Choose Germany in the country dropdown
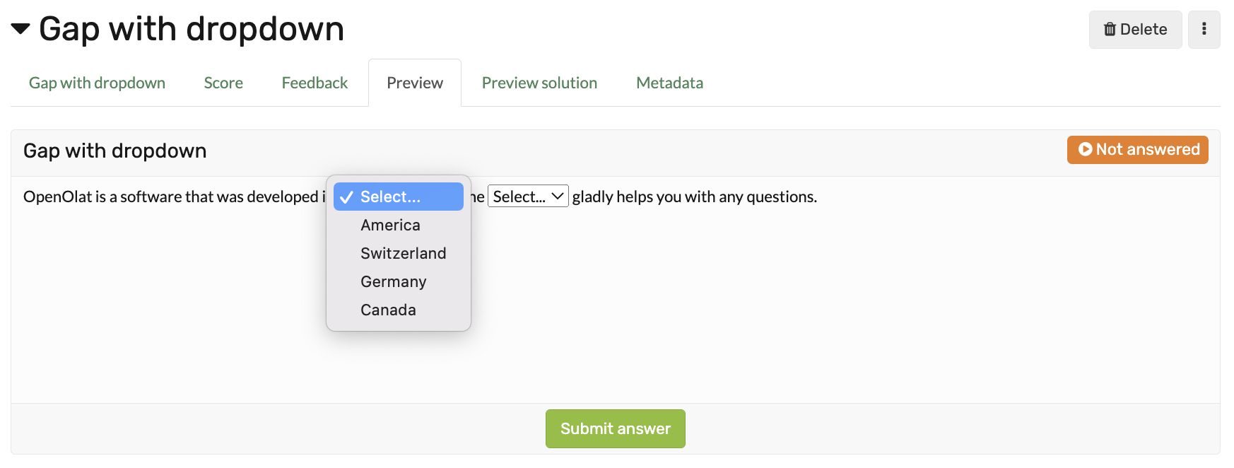Viewport: 1234px width, 468px height. coord(393,281)
